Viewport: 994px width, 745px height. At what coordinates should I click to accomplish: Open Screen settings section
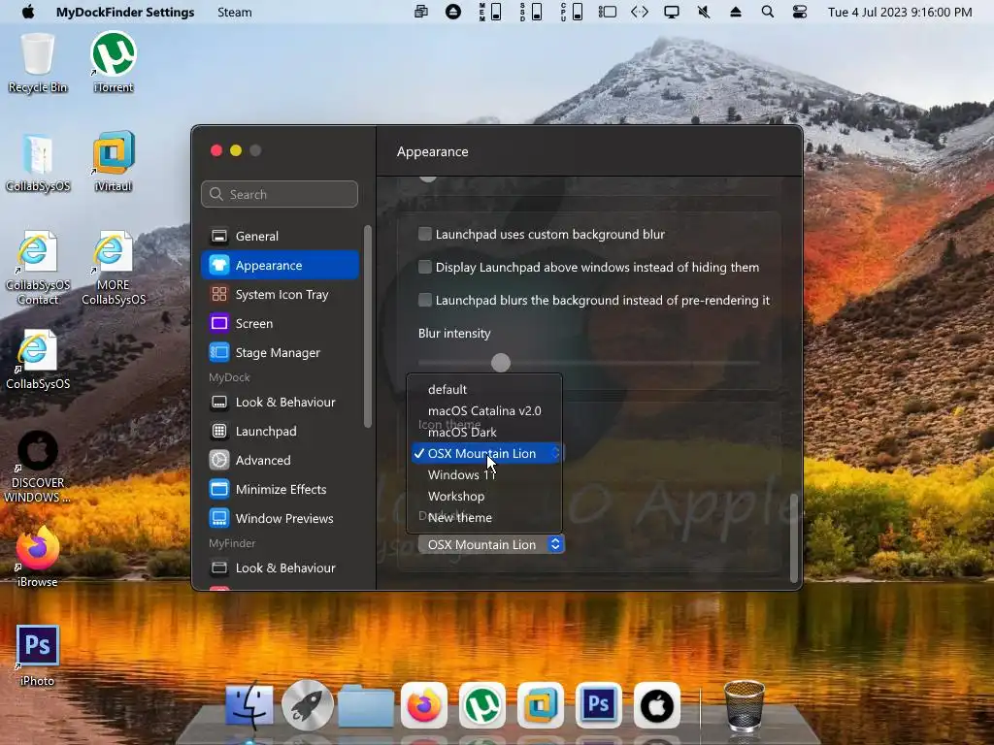tap(280, 323)
